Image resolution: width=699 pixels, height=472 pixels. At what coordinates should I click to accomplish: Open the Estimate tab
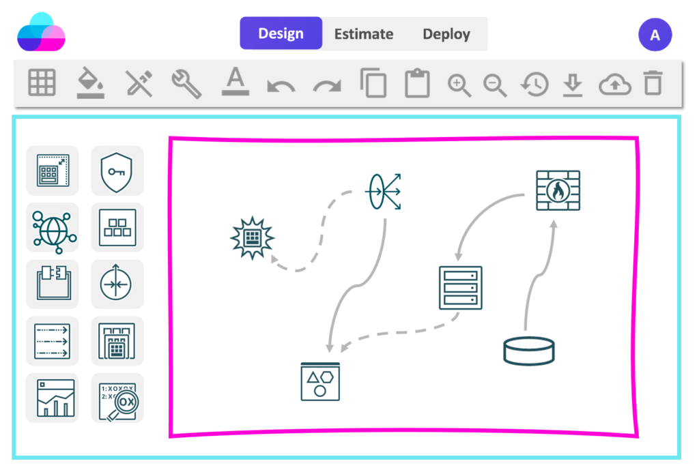tap(364, 34)
